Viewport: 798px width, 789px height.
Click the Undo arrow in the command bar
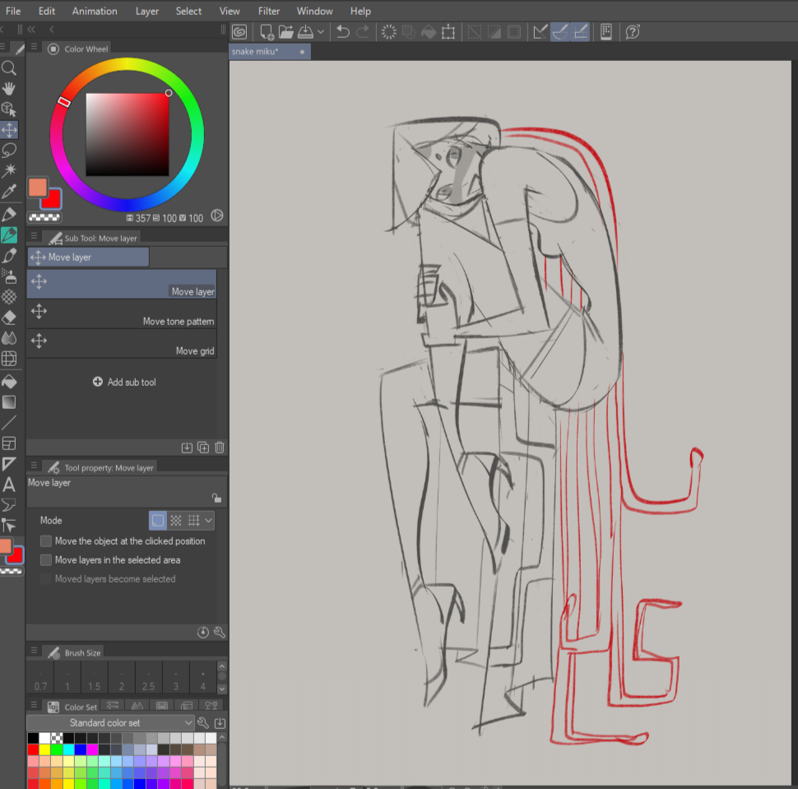343,32
